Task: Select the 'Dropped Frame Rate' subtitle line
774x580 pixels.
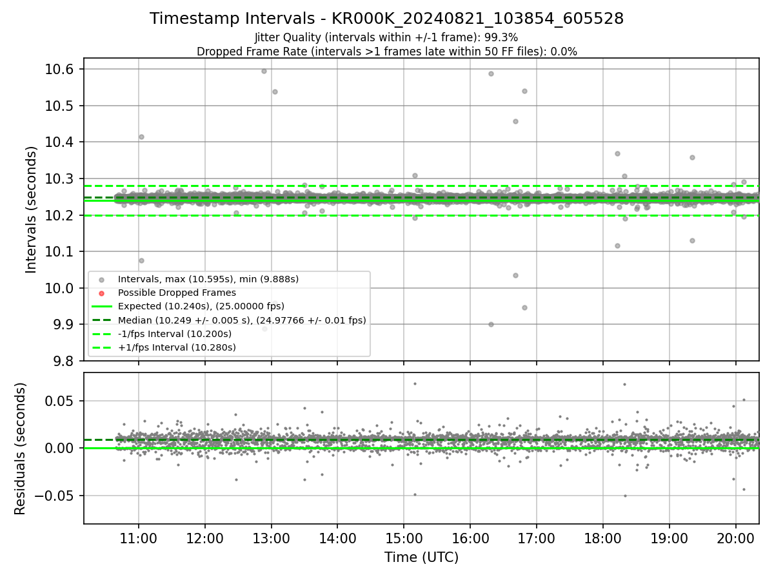Action: 386,52
